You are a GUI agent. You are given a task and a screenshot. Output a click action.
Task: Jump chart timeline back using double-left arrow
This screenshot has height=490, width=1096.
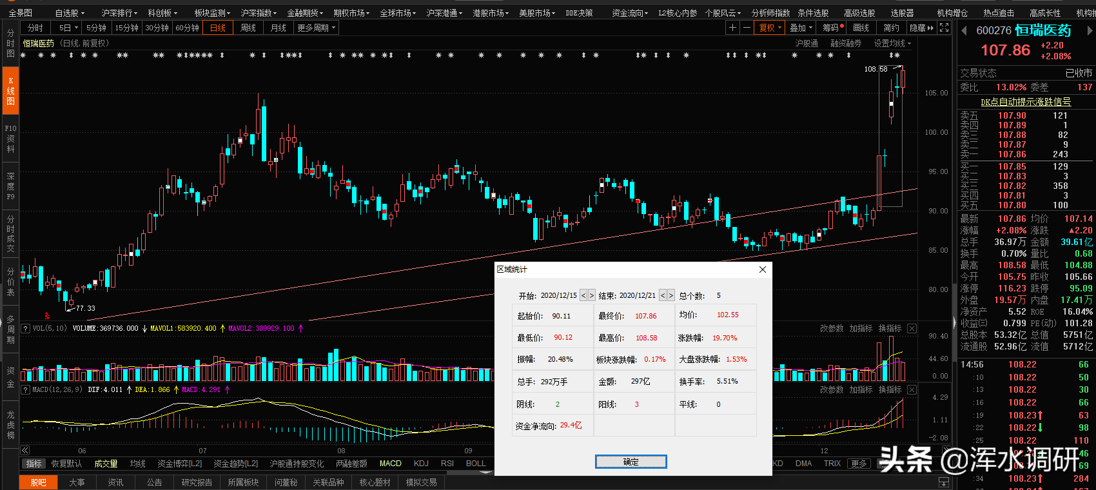coord(25,450)
